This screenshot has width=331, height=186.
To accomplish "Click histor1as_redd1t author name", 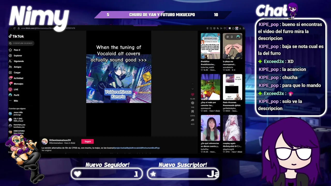I will tap(207, 67).
